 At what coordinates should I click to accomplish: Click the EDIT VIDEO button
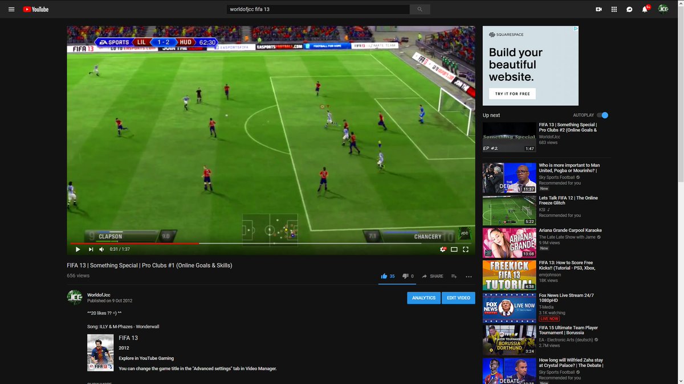(458, 298)
